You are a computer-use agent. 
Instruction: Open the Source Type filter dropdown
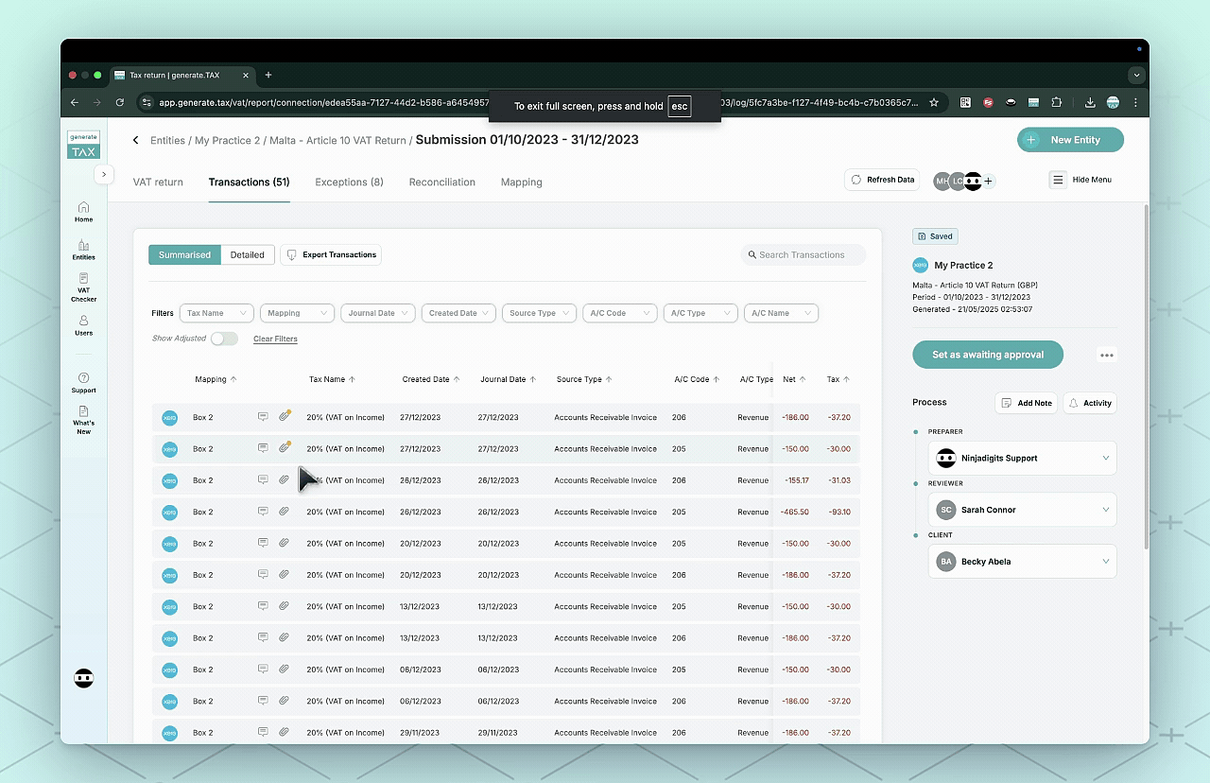click(x=539, y=313)
